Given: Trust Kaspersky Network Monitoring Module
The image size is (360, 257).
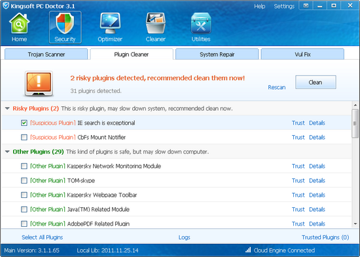Looking at the screenshot, I should (x=298, y=167).
